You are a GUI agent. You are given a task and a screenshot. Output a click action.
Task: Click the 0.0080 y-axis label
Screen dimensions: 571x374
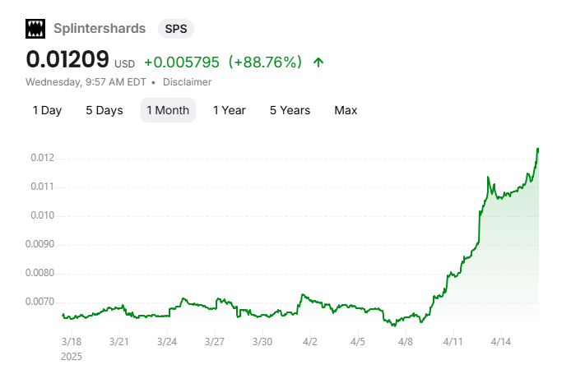pyautogui.click(x=39, y=273)
